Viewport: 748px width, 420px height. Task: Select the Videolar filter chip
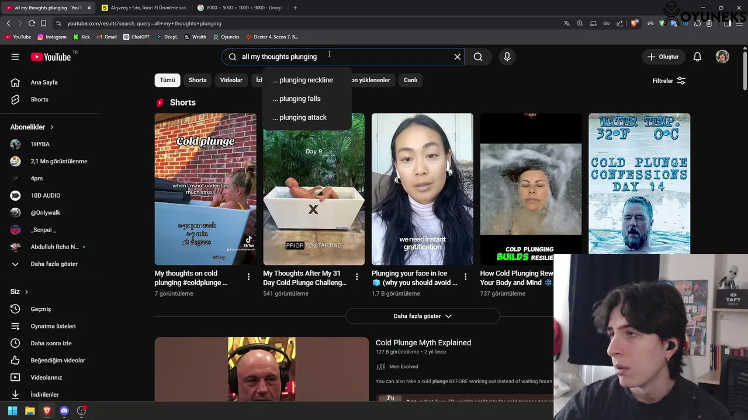[x=231, y=80]
